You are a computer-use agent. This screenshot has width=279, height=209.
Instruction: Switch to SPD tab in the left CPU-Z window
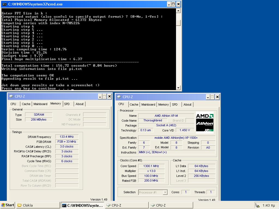click(67, 104)
